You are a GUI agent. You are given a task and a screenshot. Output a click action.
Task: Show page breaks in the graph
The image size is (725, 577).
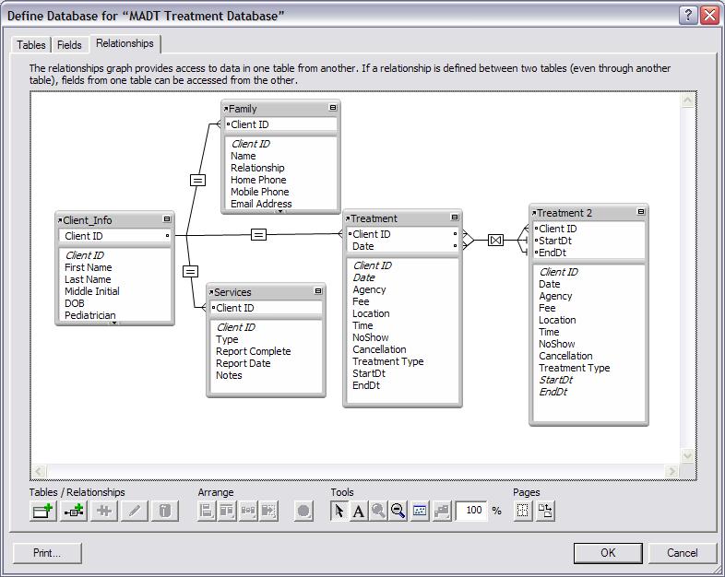pyautogui.click(x=523, y=511)
